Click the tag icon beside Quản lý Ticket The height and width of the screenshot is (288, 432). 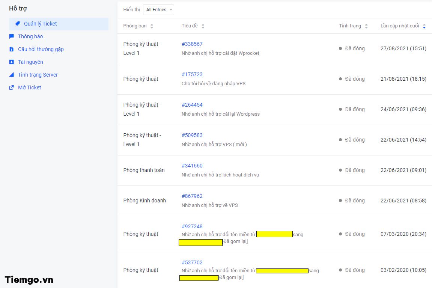point(18,24)
